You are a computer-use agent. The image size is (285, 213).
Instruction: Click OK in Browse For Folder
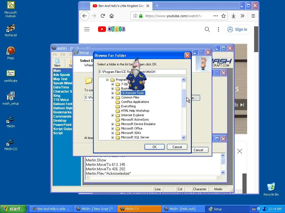click(x=154, y=147)
